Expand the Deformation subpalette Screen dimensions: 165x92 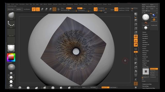(145, 51)
